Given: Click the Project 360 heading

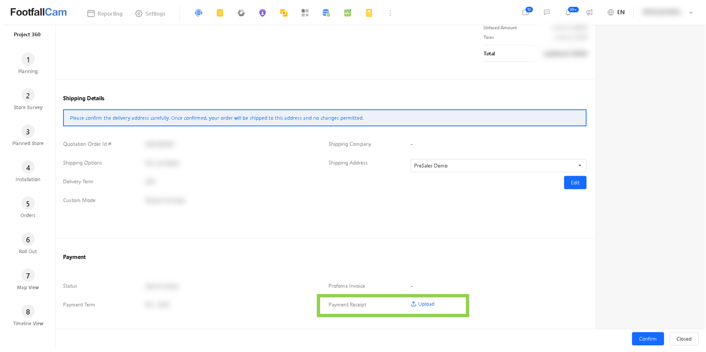Looking at the screenshot, I should click(x=27, y=35).
